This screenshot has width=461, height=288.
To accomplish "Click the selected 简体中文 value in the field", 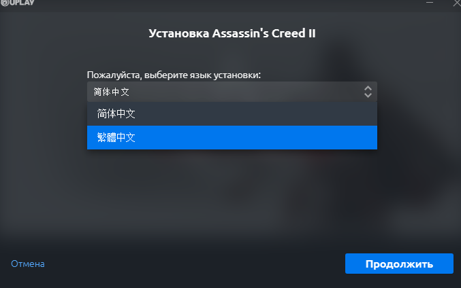I will [x=112, y=92].
